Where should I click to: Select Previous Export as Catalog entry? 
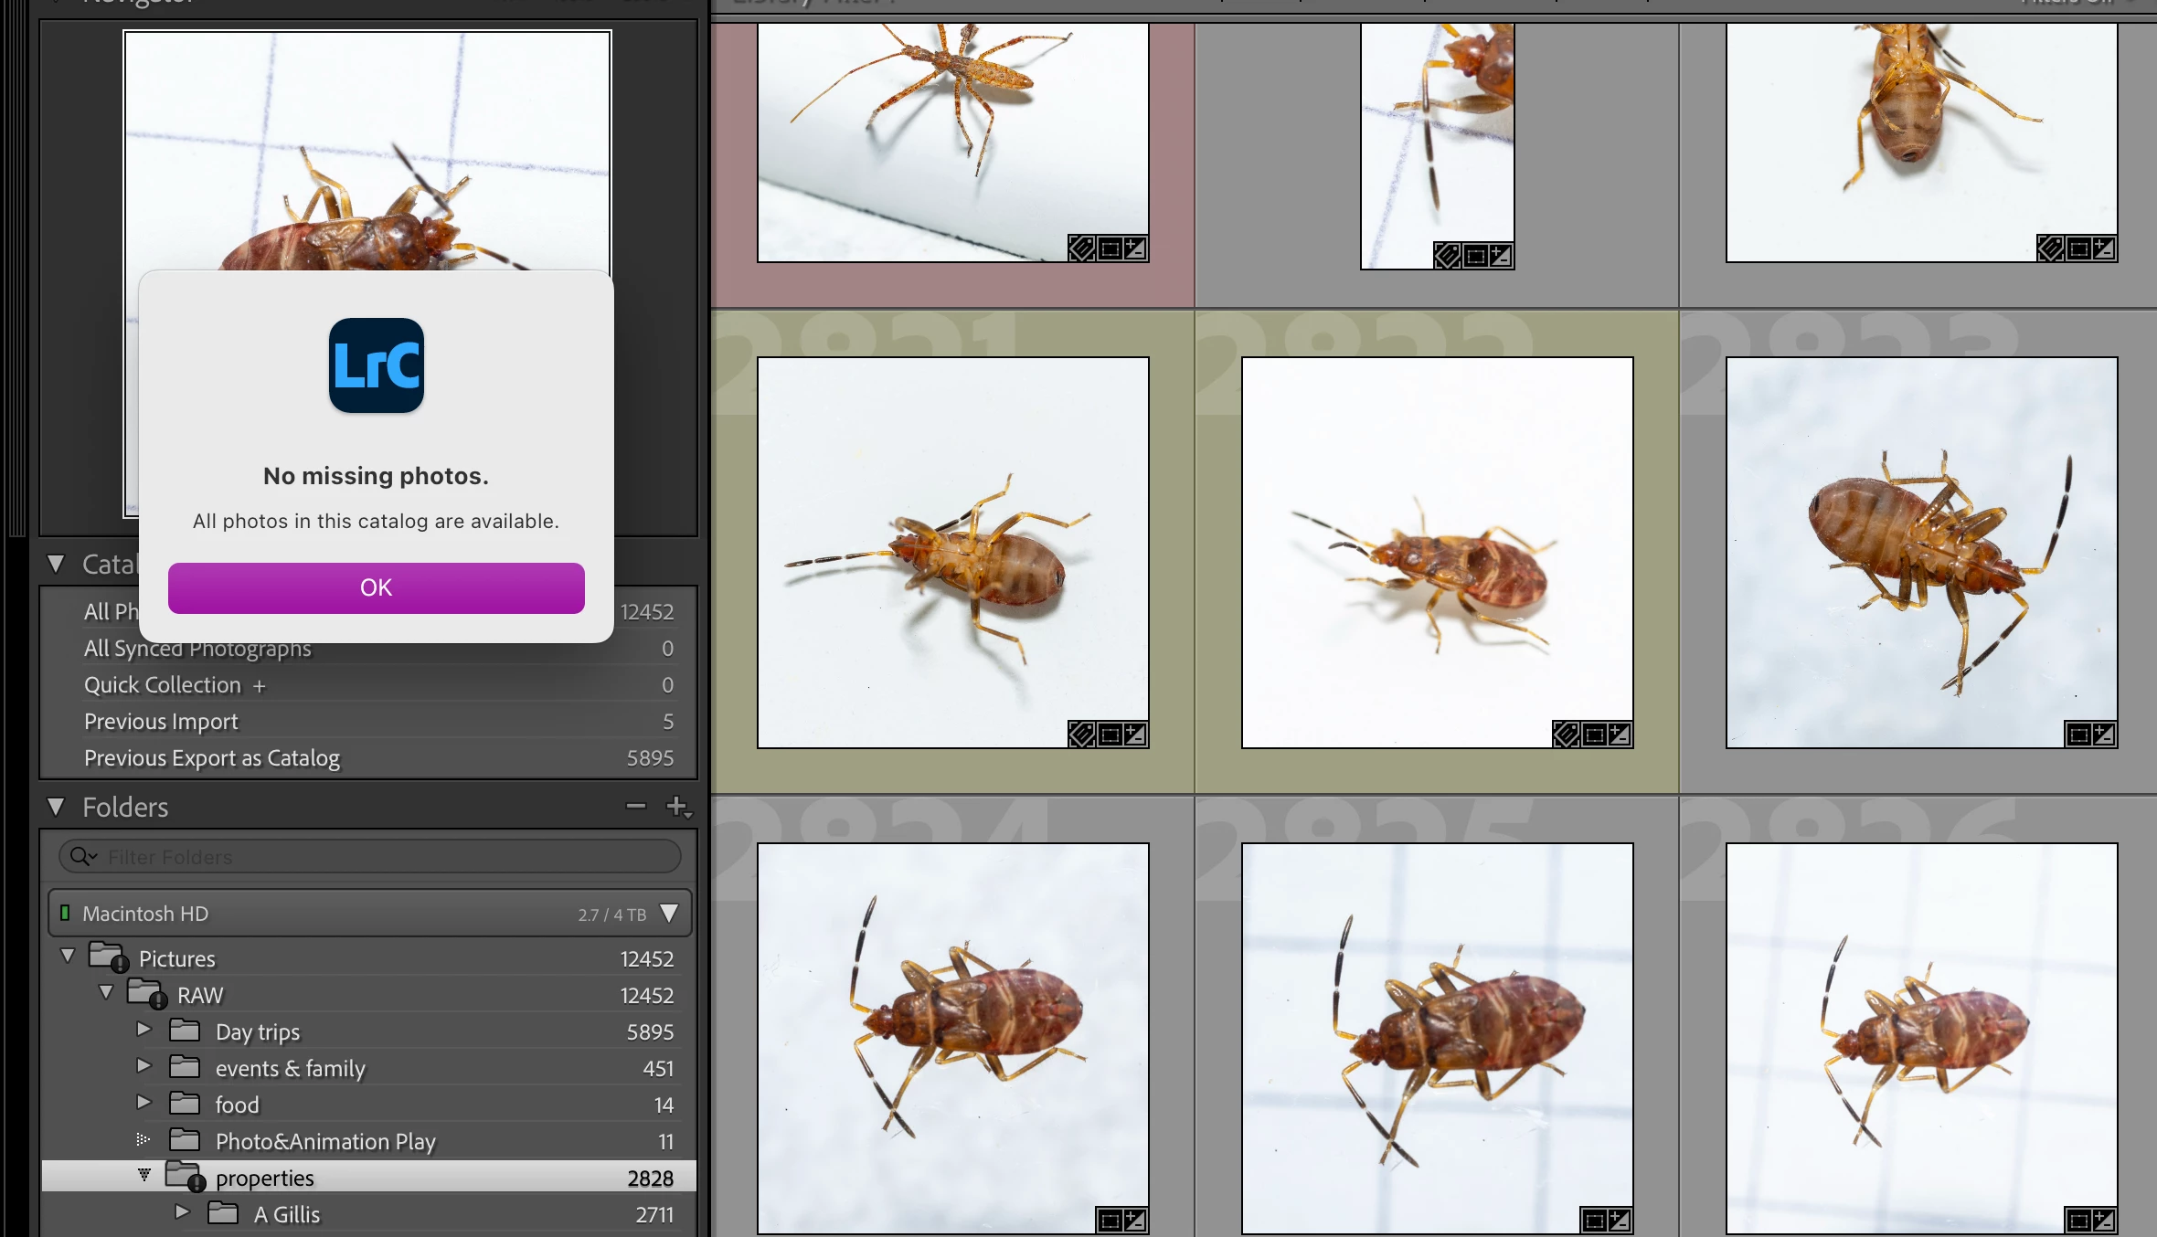pyautogui.click(x=212, y=758)
